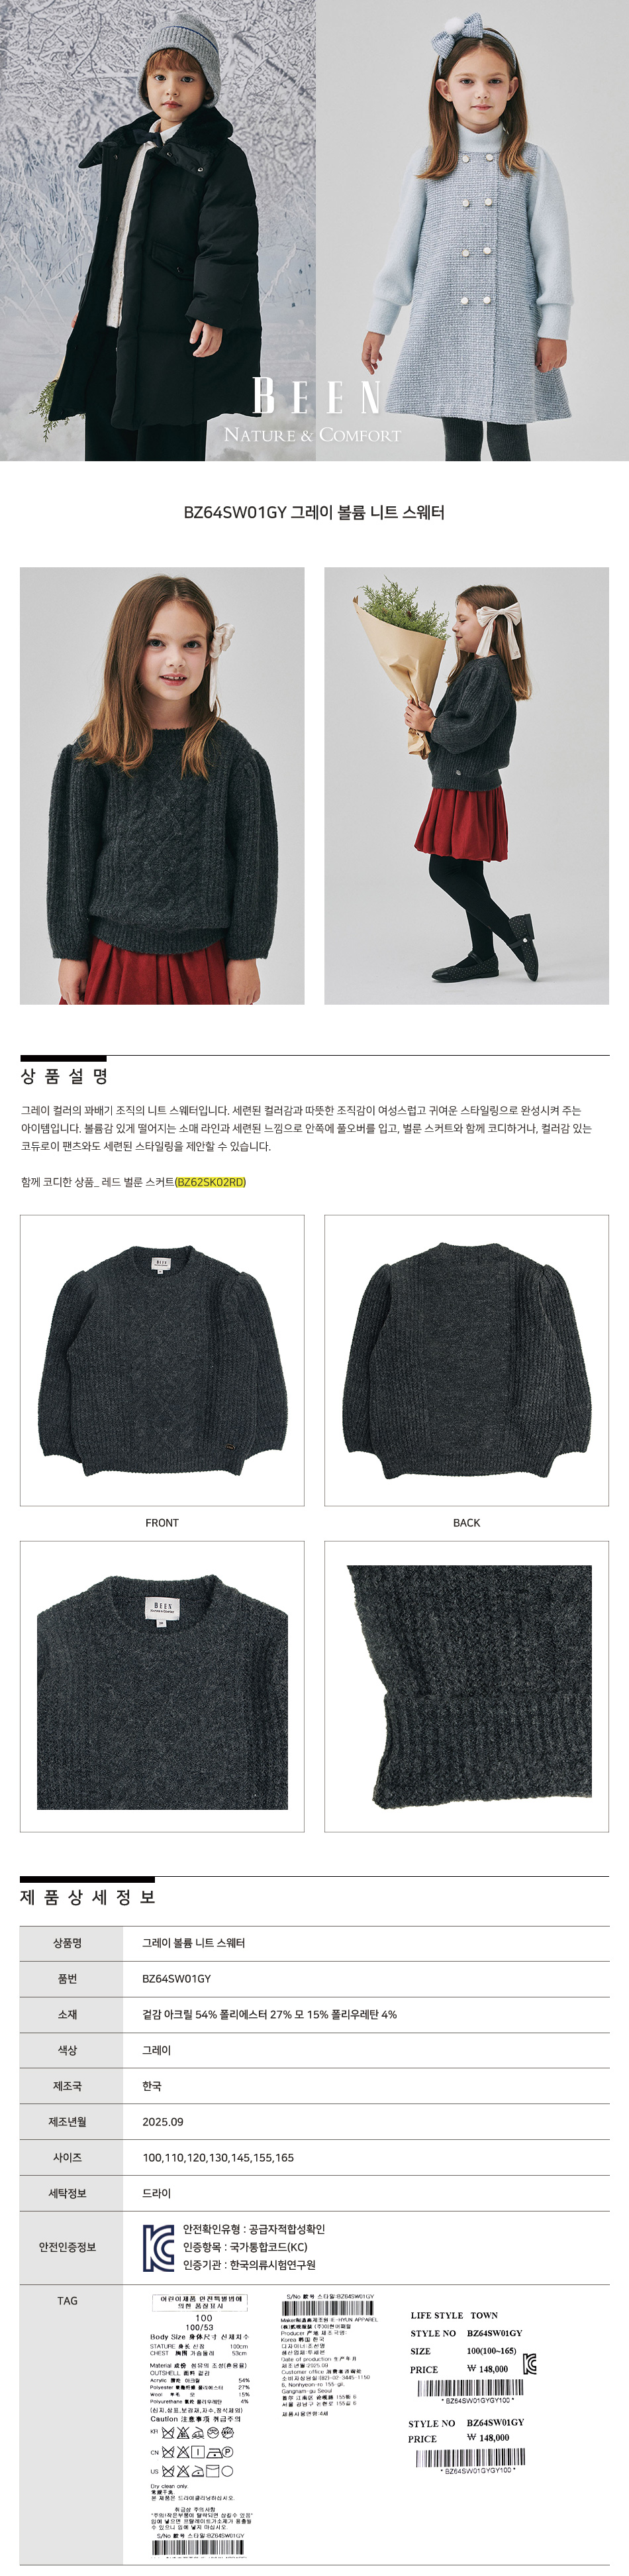
Task: Click the small KC mark on price tag
Action: pos(529,2365)
